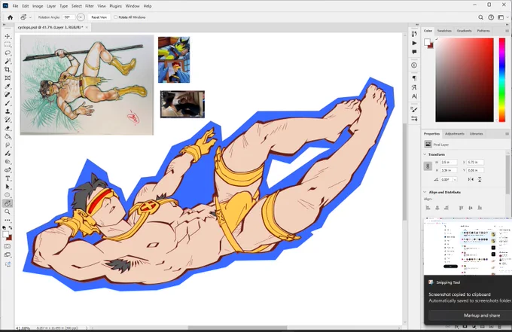Open the Filter menu
This screenshot has height=332, width=512.
tap(89, 6)
